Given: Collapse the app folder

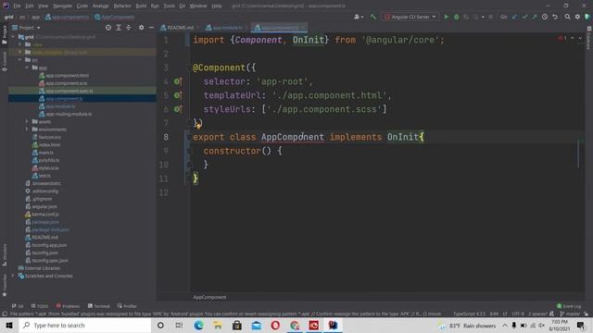Looking at the screenshot, I should [x=27, y=68].
